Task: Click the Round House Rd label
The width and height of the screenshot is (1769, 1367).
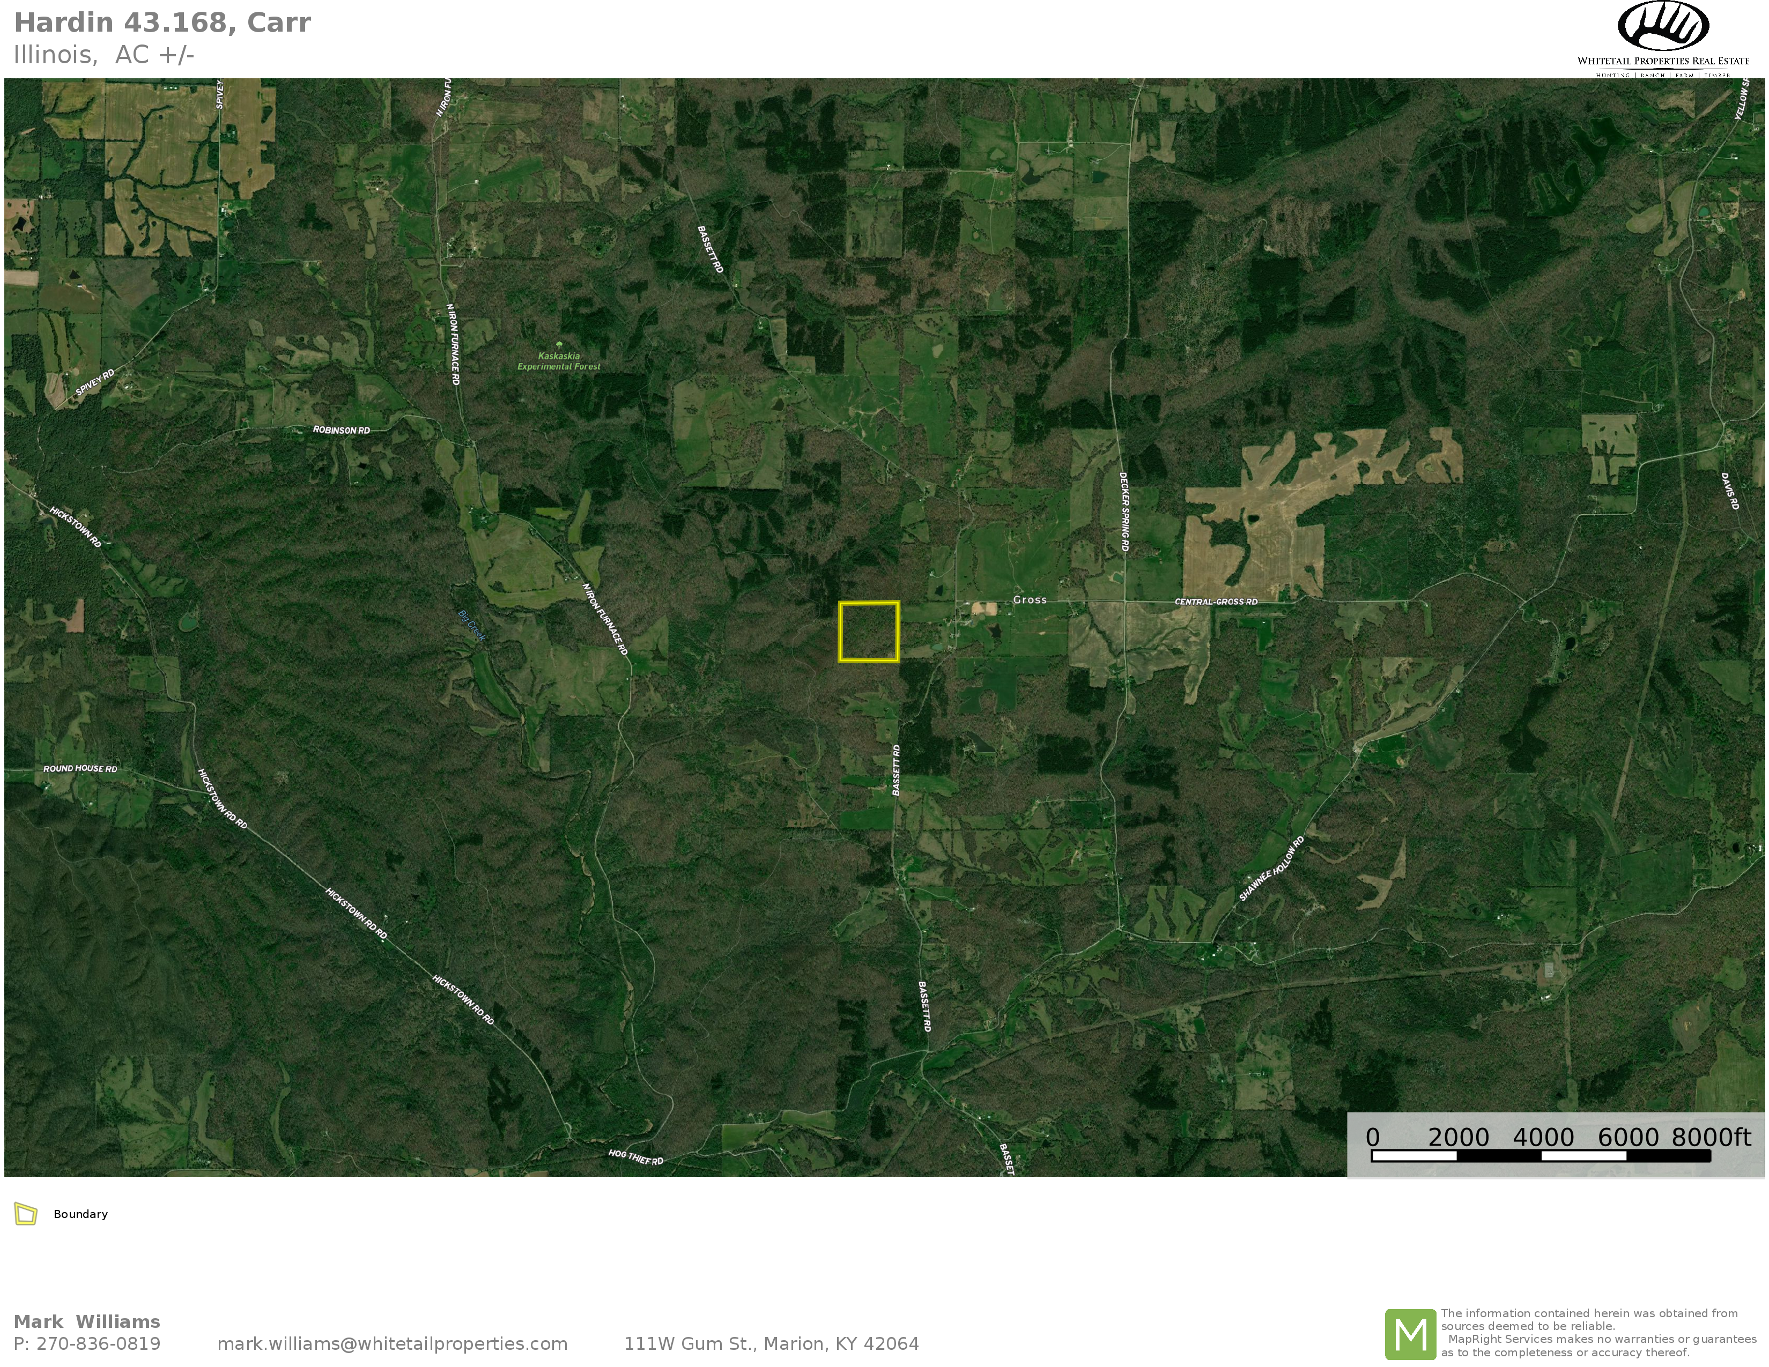Action: pos(80,769)
